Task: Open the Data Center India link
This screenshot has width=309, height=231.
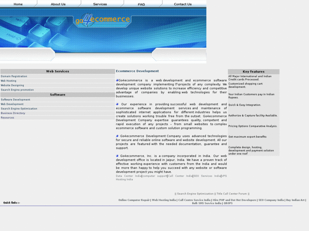Action: coord(128,176)
